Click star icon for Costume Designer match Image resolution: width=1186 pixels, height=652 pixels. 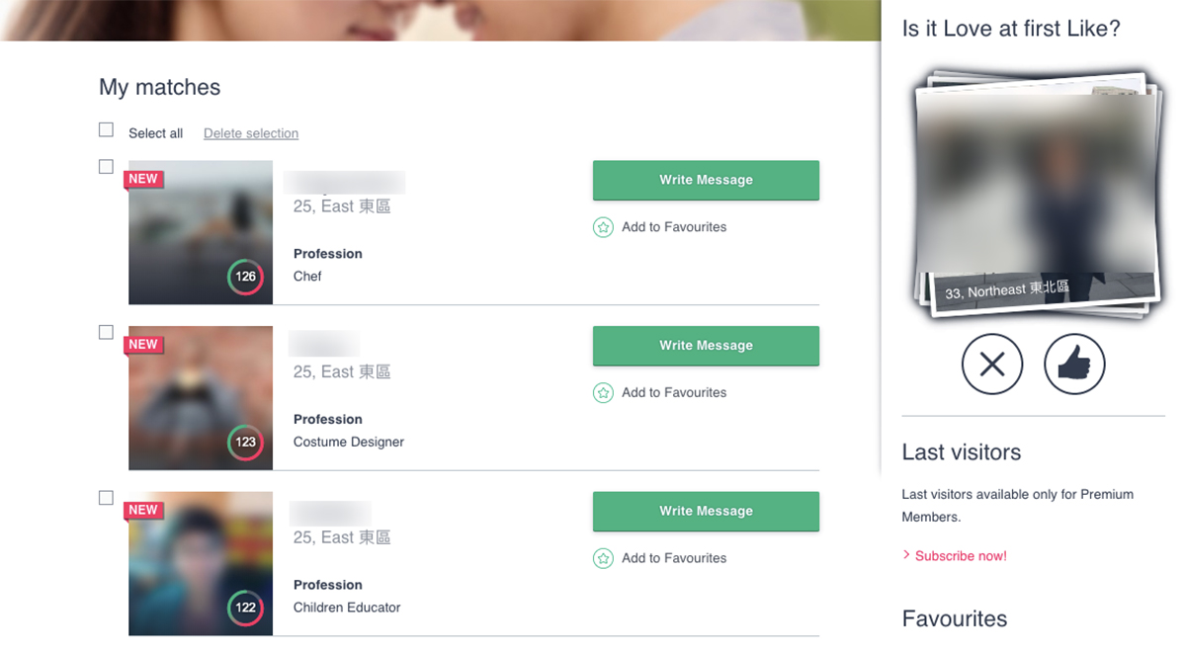[603, 393]
